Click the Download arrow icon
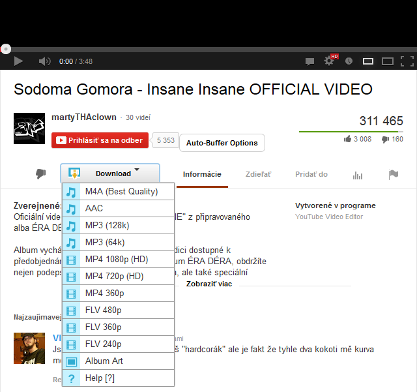 pos(74,173)
